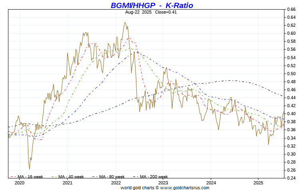Click the 0.60 y-axis value
The height and width of the screenshot is (190, 304).
[291, 33]
